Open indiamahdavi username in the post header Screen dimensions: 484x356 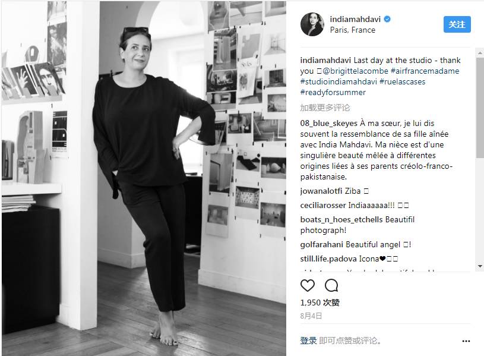[355, 19]
